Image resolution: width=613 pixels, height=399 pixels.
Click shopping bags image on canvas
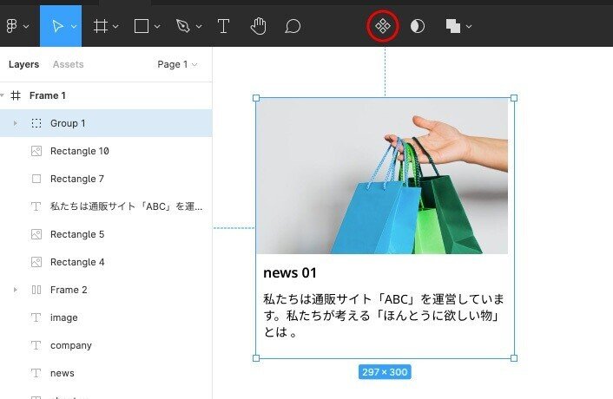pos(382,176)
